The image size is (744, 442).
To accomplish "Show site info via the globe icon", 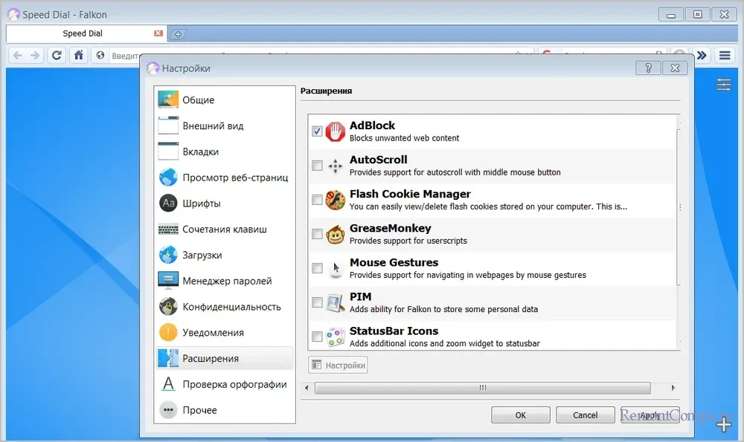I will tap(100, 56).
